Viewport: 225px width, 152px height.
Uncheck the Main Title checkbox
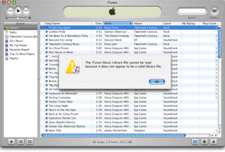point(47,130)
